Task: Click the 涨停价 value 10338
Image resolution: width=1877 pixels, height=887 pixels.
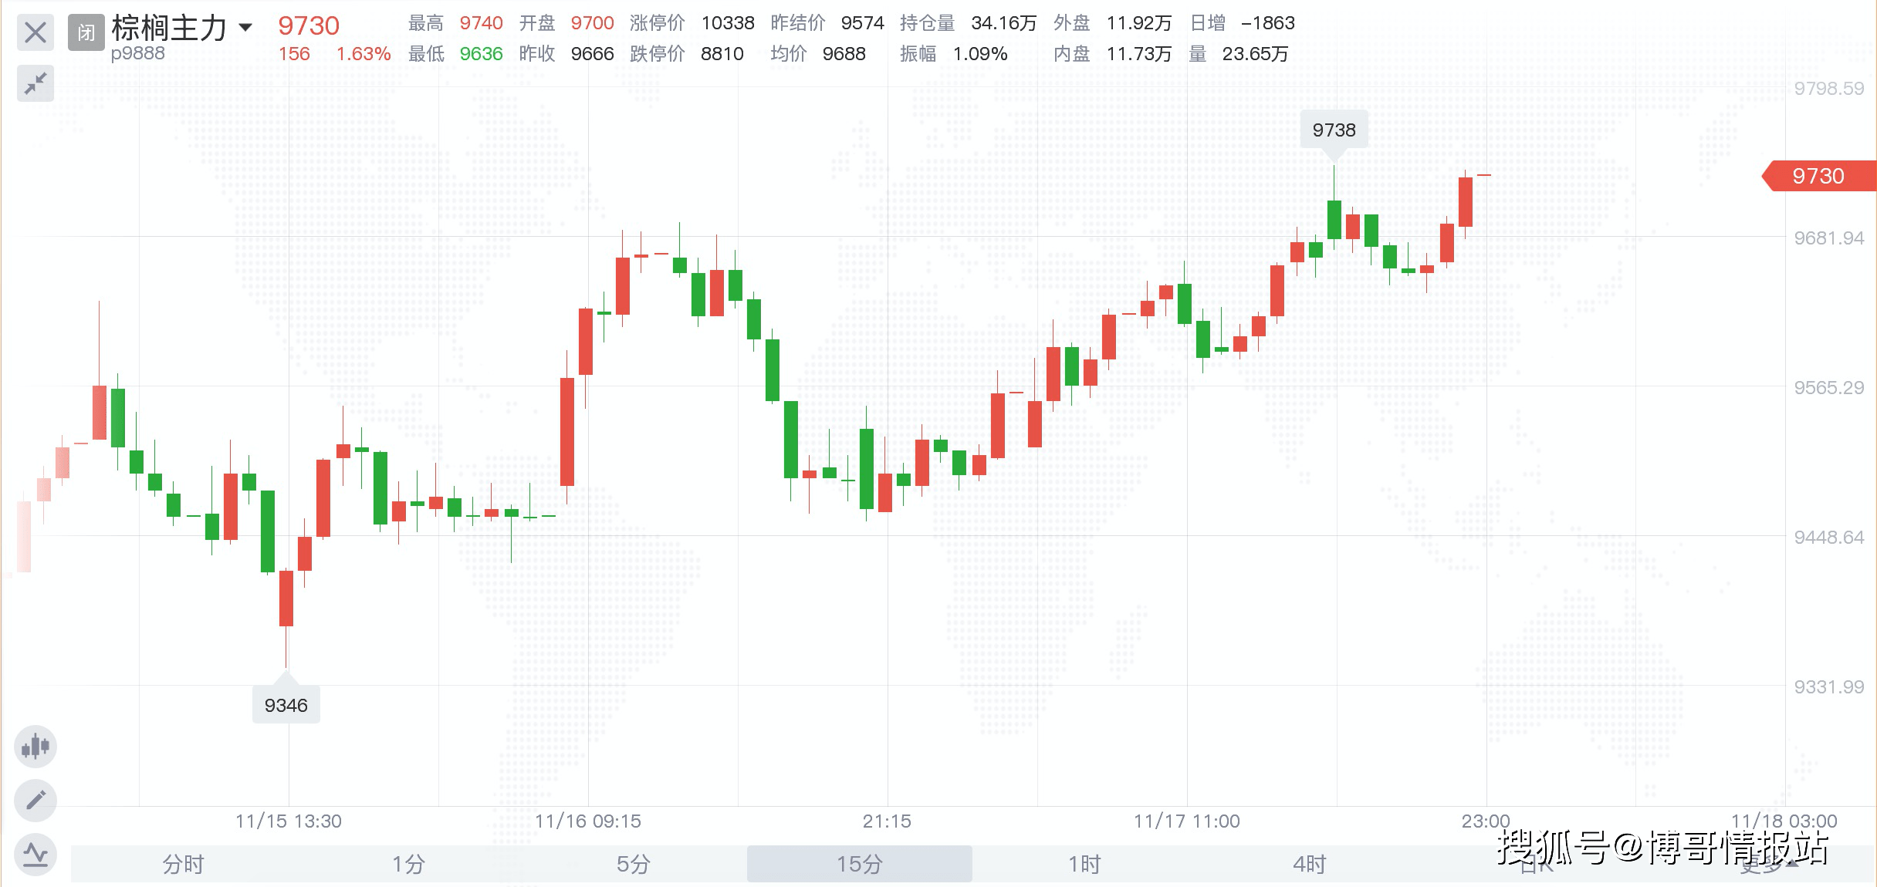Action: coord(728,23)
